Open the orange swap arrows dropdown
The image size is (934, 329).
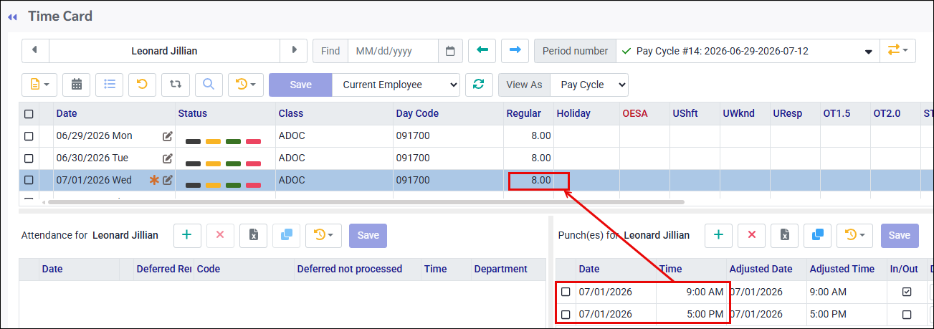tap(897, 50)
